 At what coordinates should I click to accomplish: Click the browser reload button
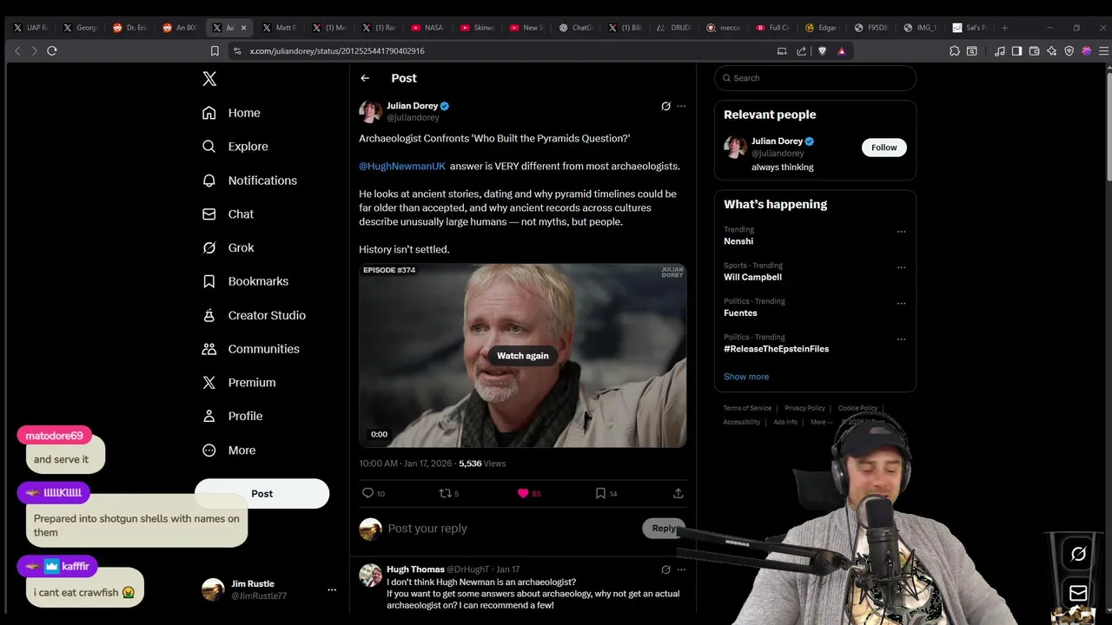tap(52, 51)
